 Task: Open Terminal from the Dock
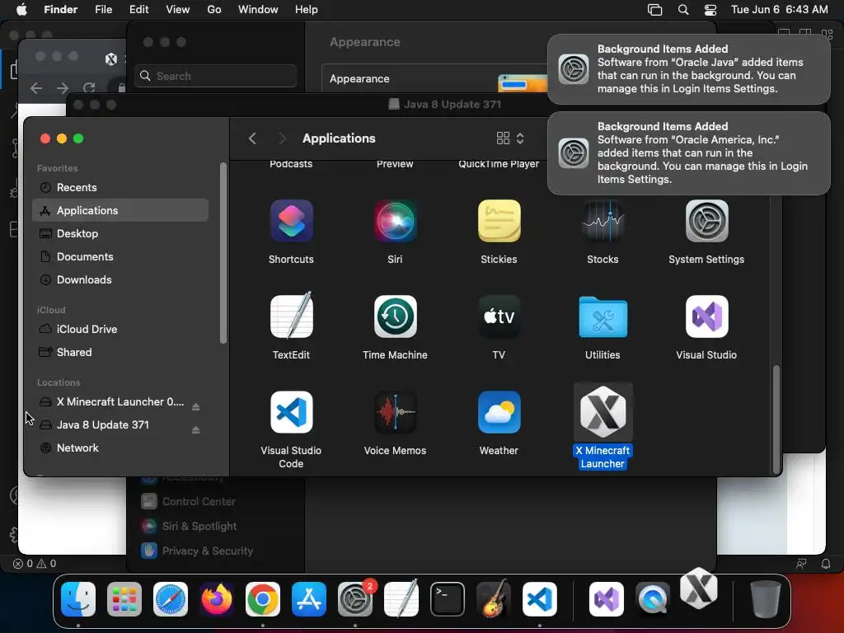point(448,599)
